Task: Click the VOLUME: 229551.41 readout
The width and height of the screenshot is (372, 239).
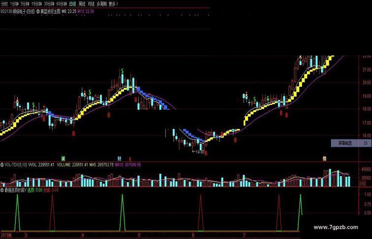Action: click(72, 165)
